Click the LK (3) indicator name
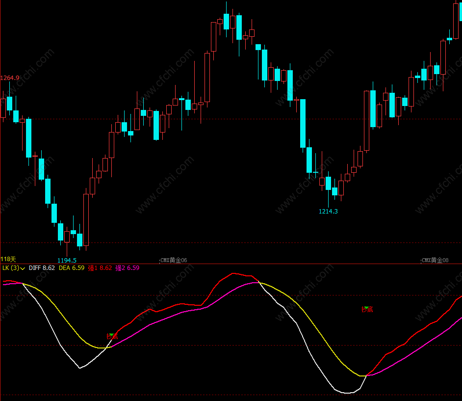The height and width of the screenshot is (401, 462). coord(11,267)
